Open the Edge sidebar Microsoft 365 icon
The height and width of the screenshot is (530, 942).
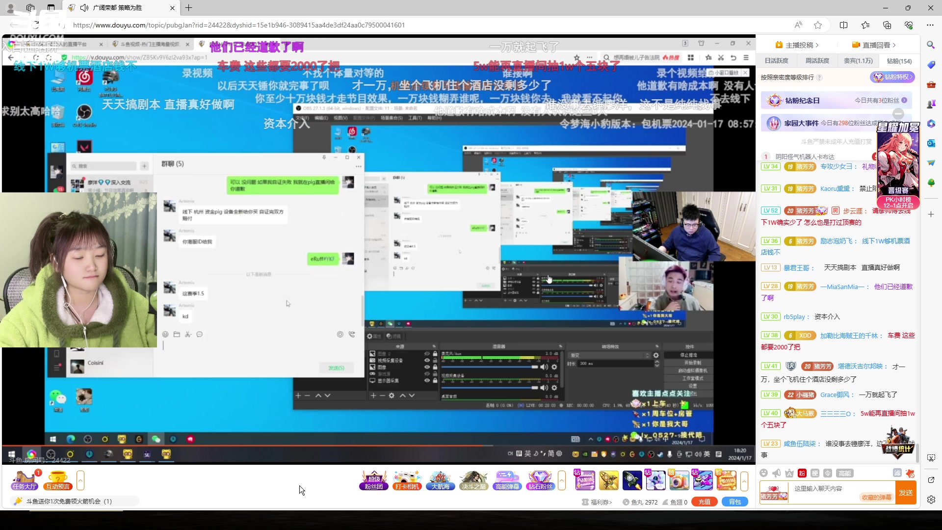(x=931, y=124)
